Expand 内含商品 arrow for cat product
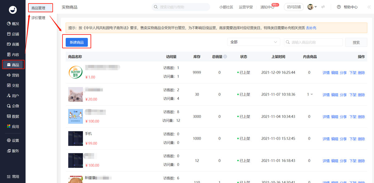Image resolution: width=374 pixels, height=183 pixels. (312, 94)
